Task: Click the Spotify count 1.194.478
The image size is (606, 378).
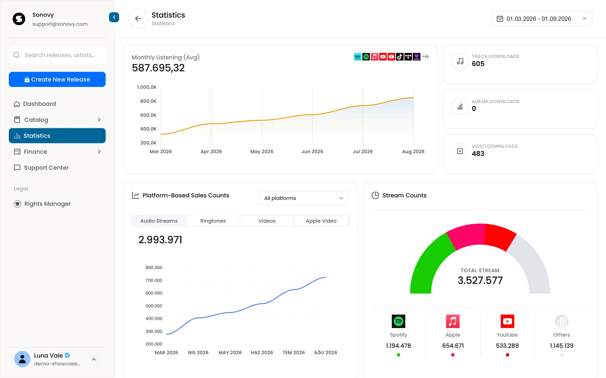Action: pos(398,346)
